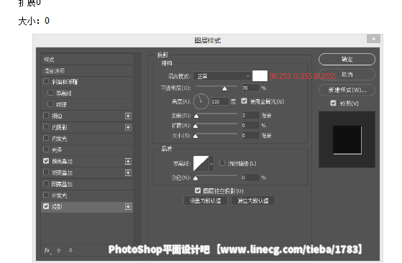This screenshot has height=263, width=402.
Task: Enable the 斜面和浮雕 checkbox
Action: (46, 81)
